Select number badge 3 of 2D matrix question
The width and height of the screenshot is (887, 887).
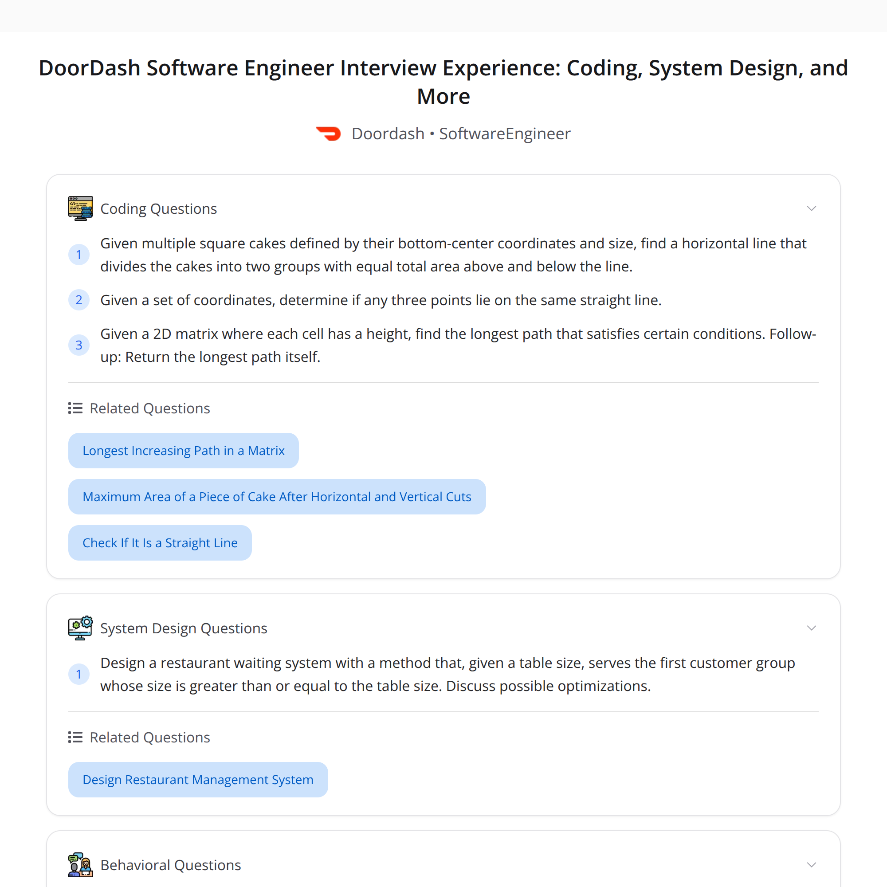[x=79, y=345]
